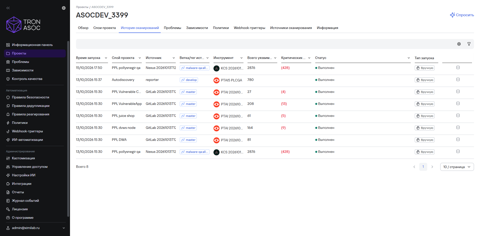Open Контроль качества in sidebar
This screenshot has width=480, height=236.
tap(35, 79)
